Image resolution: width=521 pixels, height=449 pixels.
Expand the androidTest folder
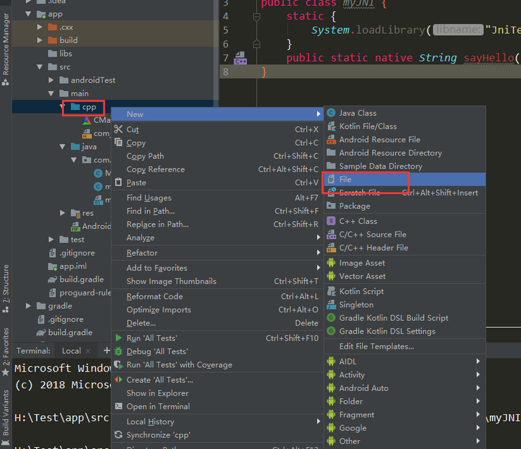coord(51,80)
